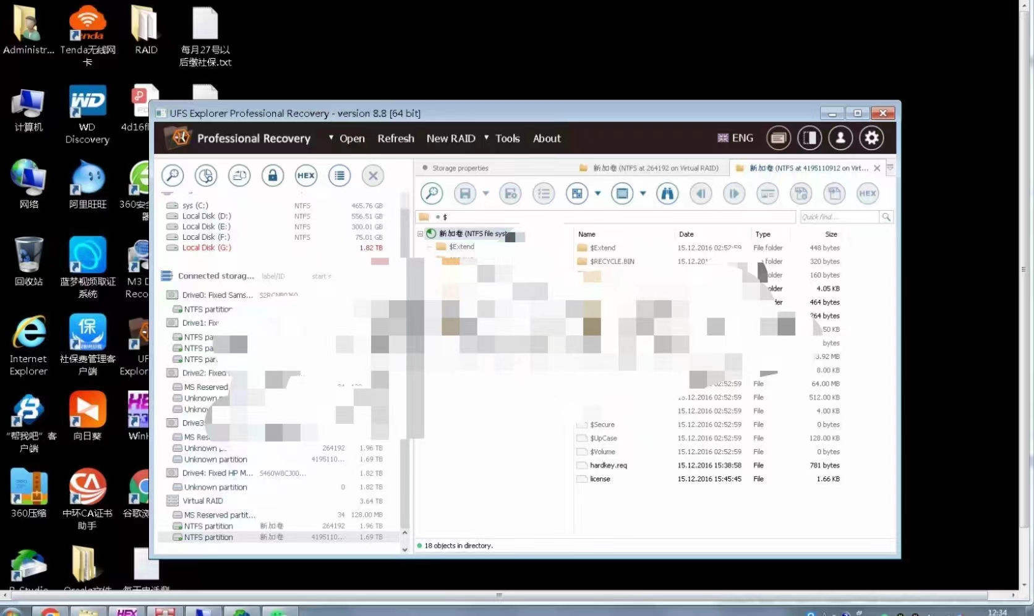Image resolution: width=1034 pixels, height=616 pixels.
Task: Click the next arrow icon in file toolbar
Action: point(734,193)
